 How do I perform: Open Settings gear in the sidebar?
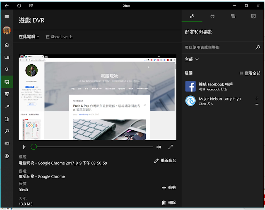[x=7, y=156]
